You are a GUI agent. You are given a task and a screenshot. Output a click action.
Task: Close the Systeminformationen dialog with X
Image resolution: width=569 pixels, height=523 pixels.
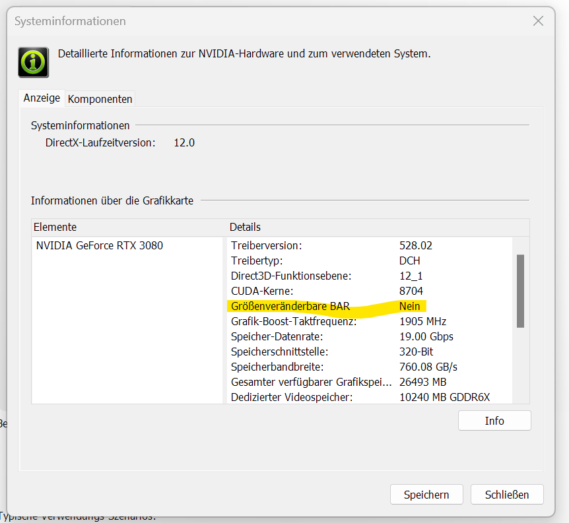(538, 21)
